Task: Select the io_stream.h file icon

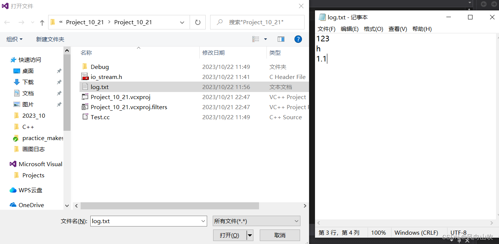Action: coord(85,77)
